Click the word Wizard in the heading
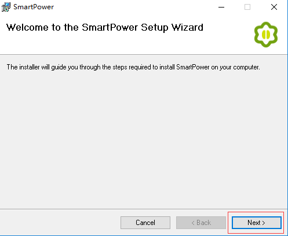 point(187,27)
